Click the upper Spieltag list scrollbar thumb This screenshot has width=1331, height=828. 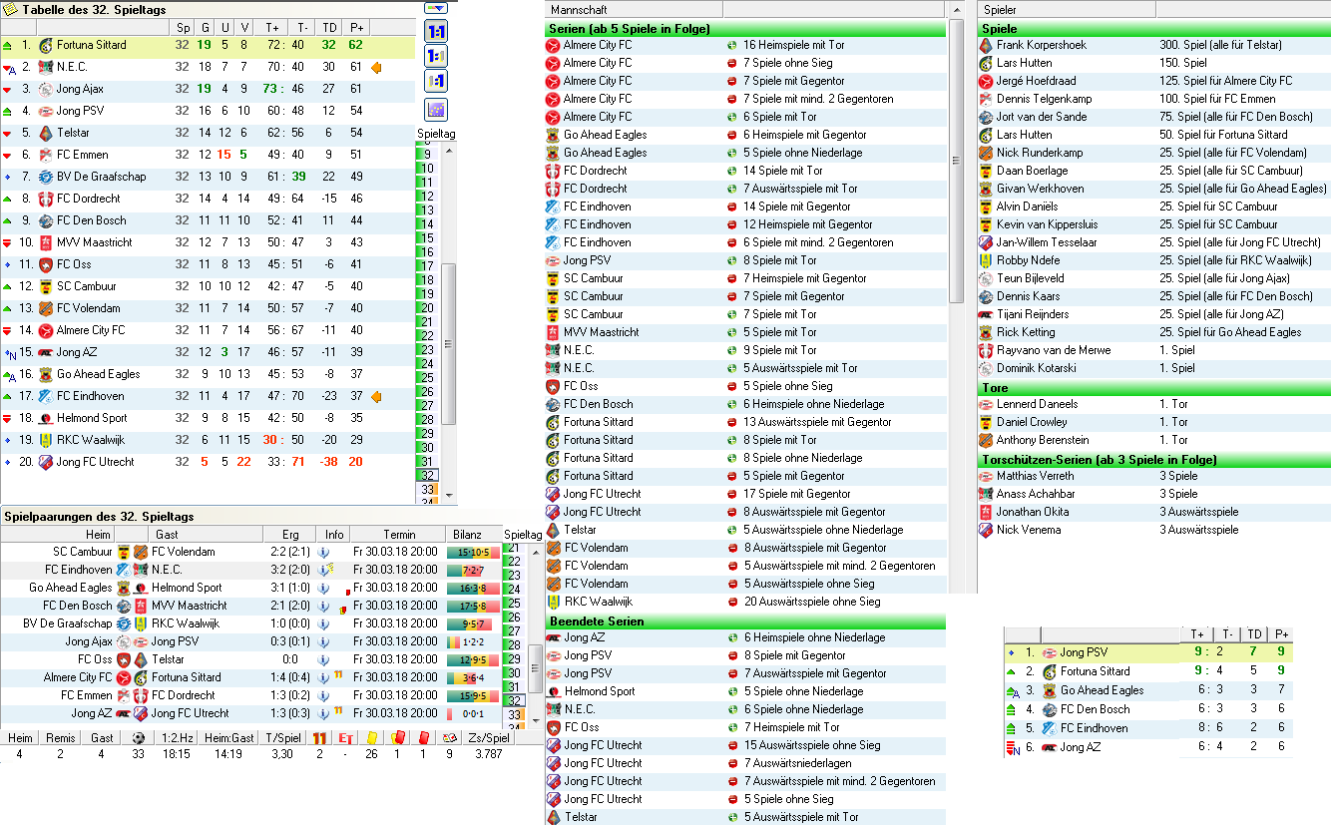(x=449, y=343)
